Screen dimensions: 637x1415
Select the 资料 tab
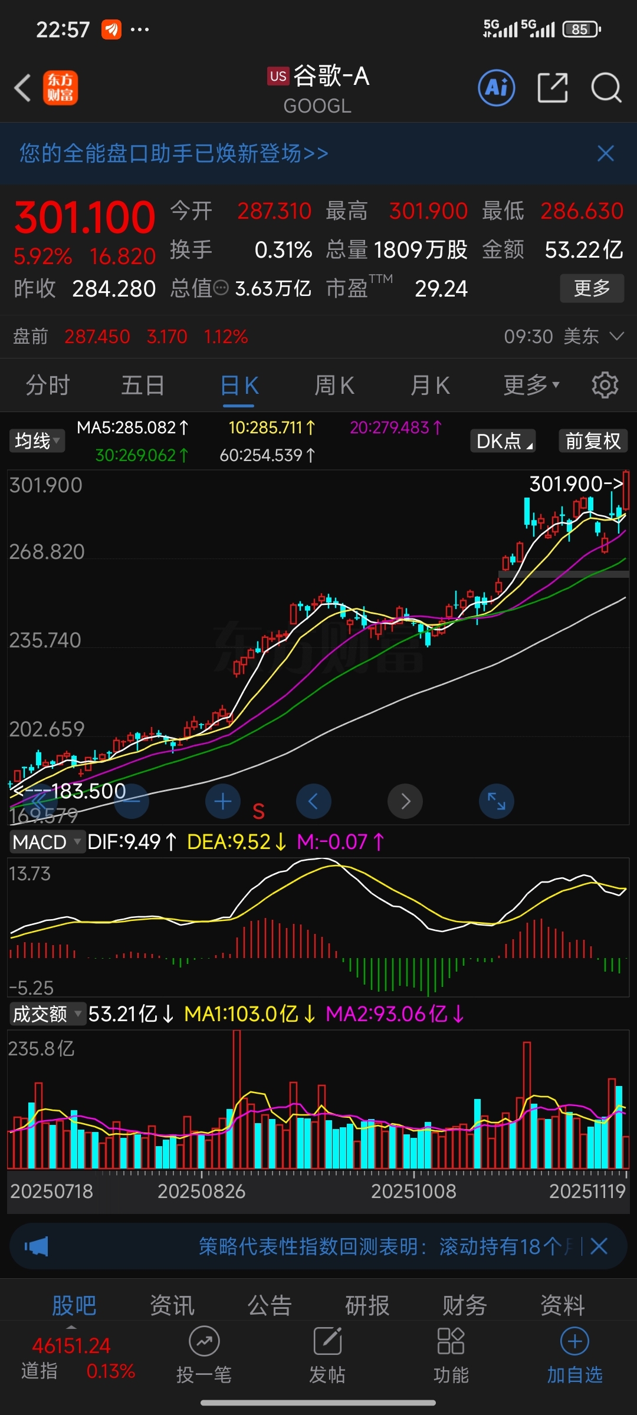coord(562,1306)
